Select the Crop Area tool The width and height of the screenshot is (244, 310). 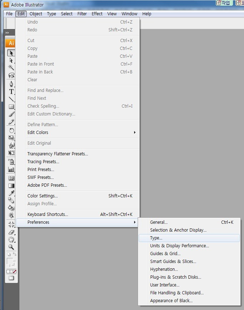pos(11,224)
